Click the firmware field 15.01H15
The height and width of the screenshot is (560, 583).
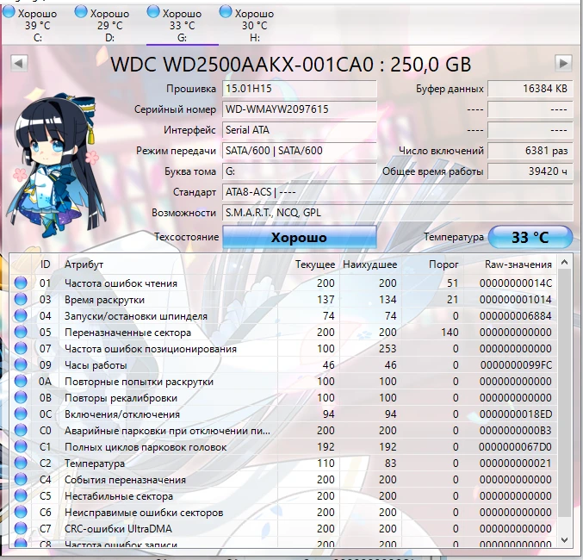(x=300, y=89)
